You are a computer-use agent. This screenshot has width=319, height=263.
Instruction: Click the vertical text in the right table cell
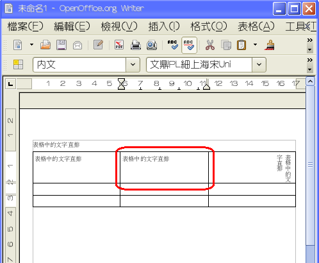click(284, 169)
